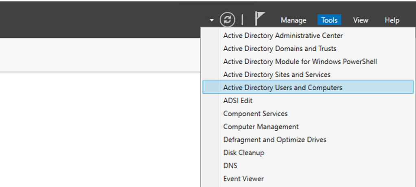The image size is (416, 187).
Task: Start Disk Cleanup from Tools list
Action: [x=243, y=153]
